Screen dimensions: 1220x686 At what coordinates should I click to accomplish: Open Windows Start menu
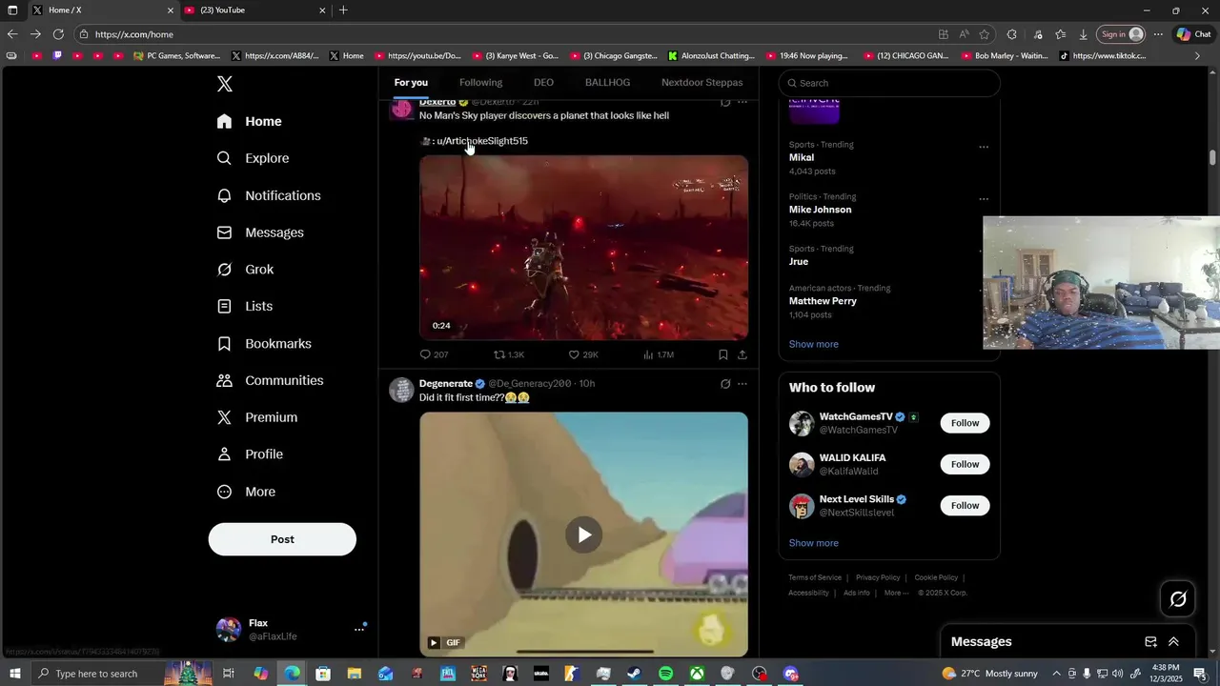click(14, 674)
